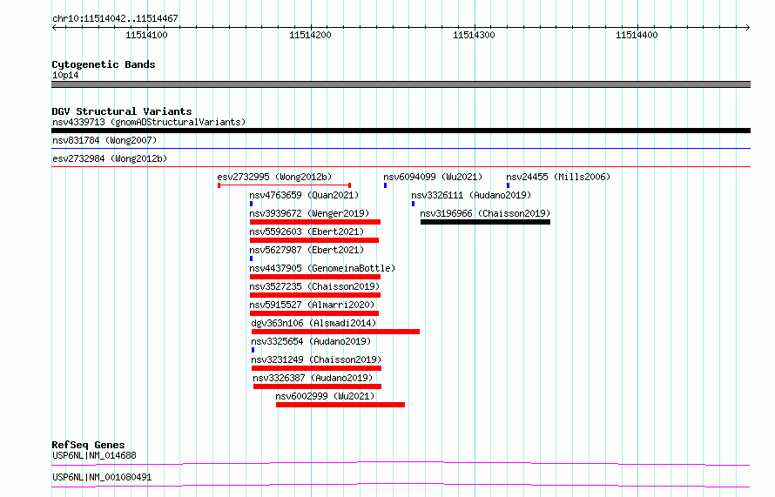Click the nsv5915527 (Almarri2020) label
This screenshot has height=497, width=775.
312,305
